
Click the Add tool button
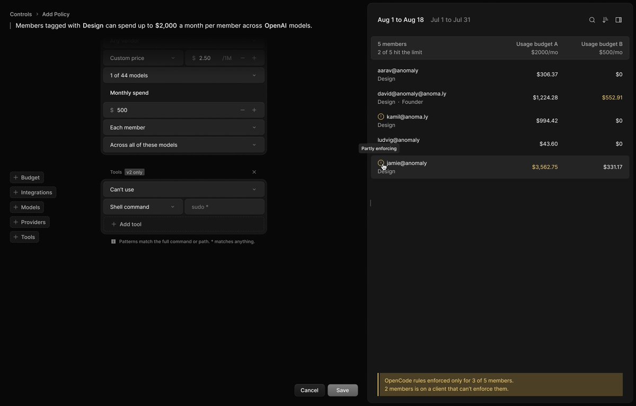click(x=183, y=224)
